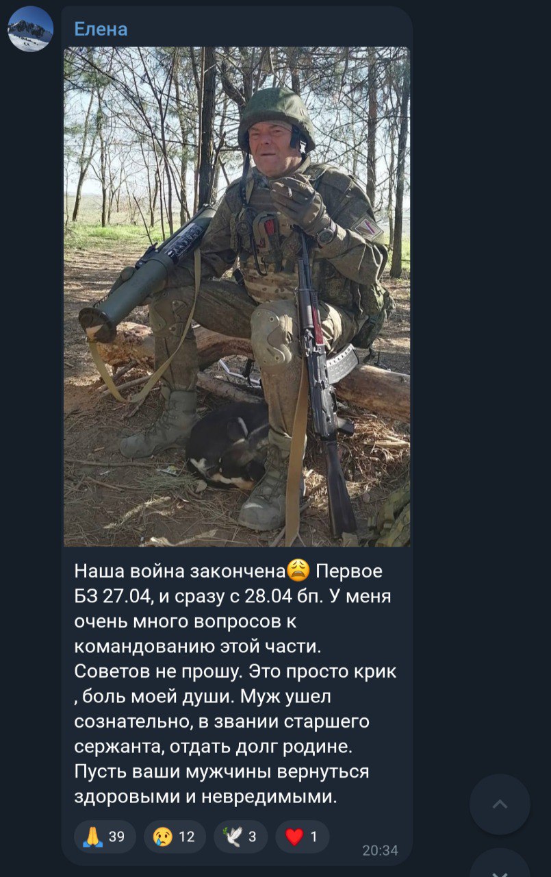Open the soldier photo in full view
The height and width of the screenshot is (877, 551).
click(237, 297)
